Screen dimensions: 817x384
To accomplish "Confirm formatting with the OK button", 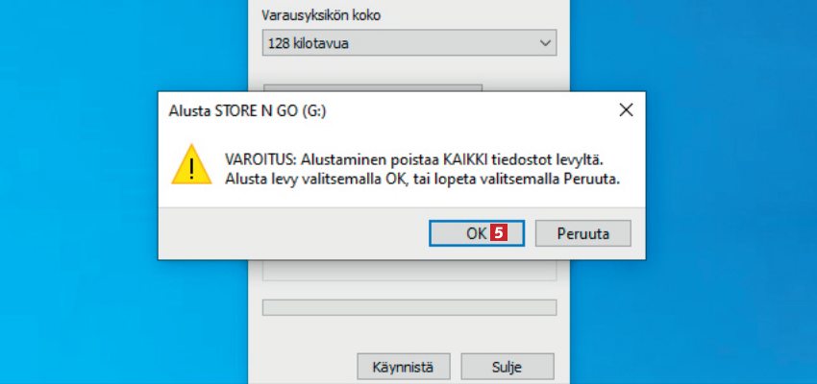I will (476, 233).
